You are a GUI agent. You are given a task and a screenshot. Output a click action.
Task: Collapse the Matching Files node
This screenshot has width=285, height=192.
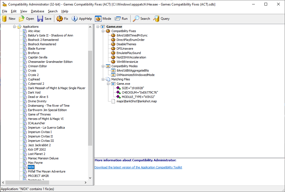[103, 79]
